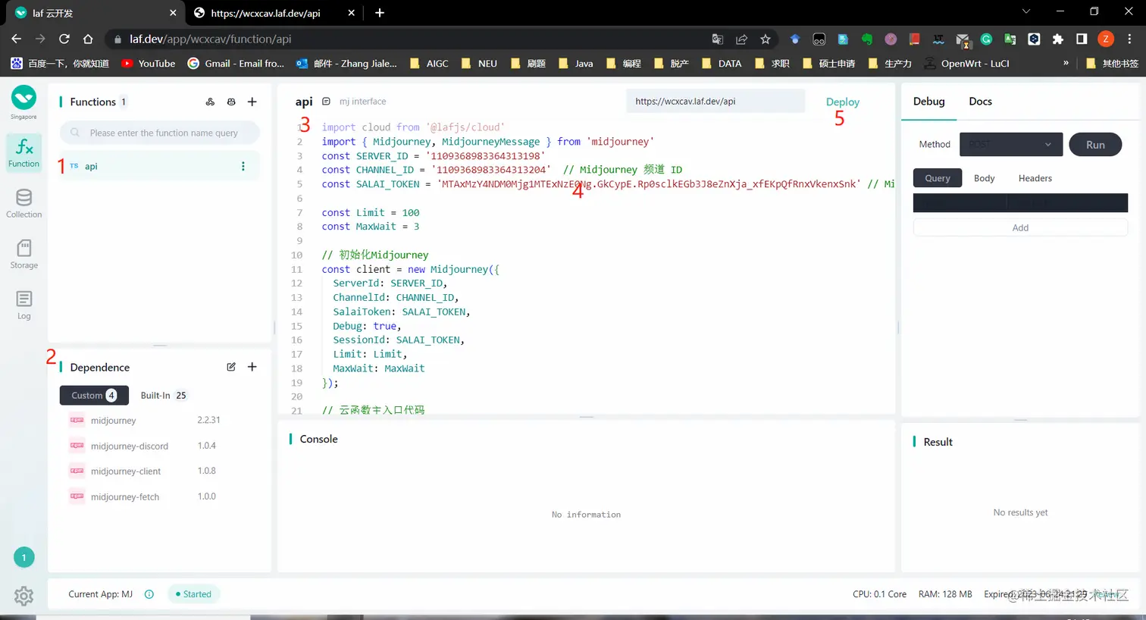Open the Method dropdown
The height and width of the screenshot is (620, 1146).
[1010, 144]
